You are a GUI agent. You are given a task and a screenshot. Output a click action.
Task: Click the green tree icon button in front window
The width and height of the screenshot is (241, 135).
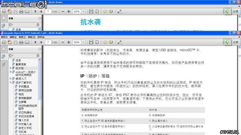click(227, 42)
